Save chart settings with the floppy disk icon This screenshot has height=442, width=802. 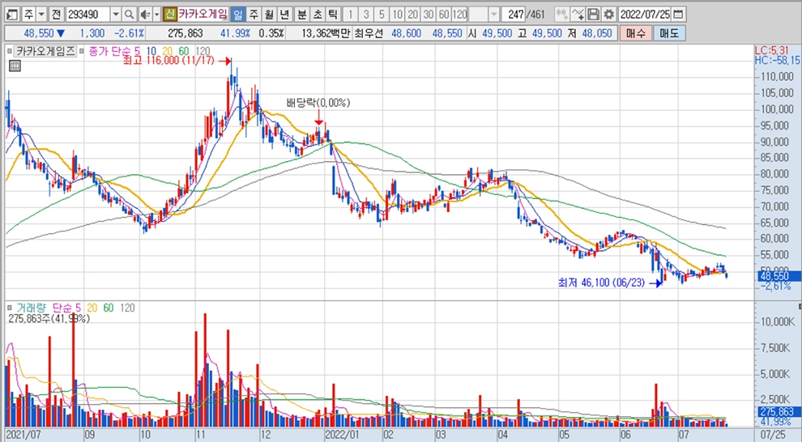point(593,15)
